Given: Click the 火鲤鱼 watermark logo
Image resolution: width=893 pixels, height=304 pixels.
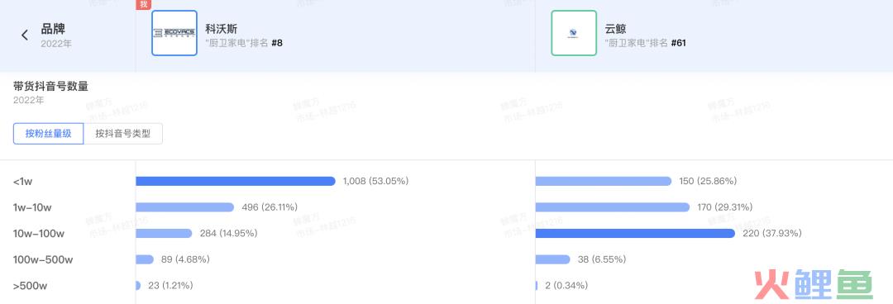Looking at the screenshot, I should point(814,283).
